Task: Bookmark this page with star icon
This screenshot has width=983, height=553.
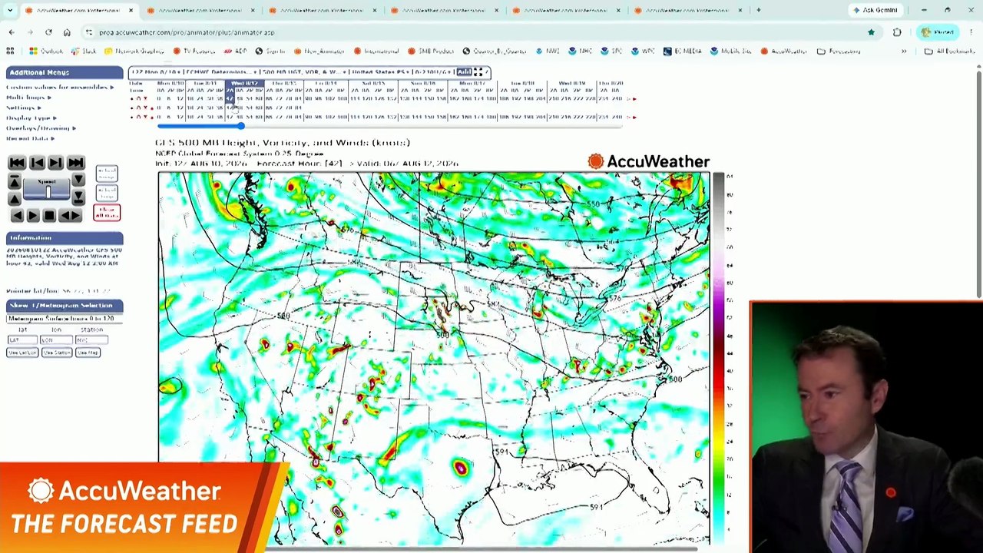Action: click(x=871, y=32)
